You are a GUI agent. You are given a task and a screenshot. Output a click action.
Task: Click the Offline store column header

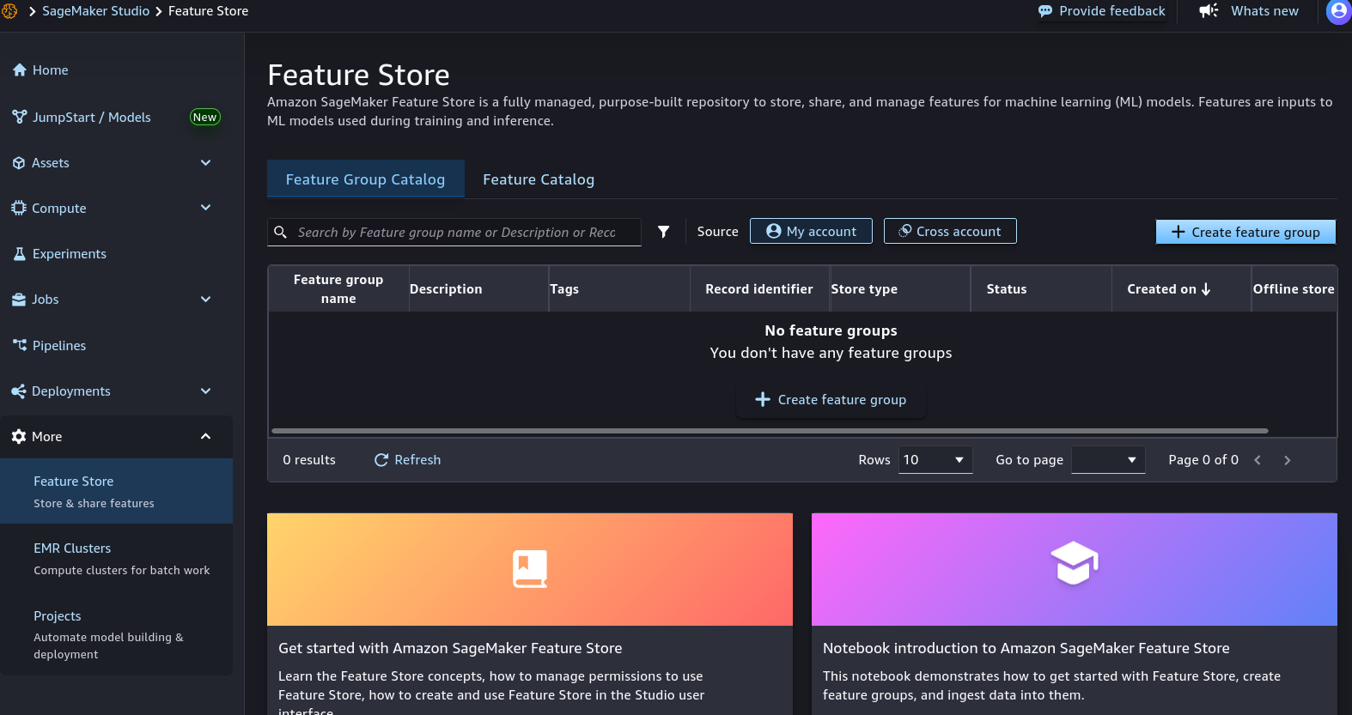pos(1294,289)
